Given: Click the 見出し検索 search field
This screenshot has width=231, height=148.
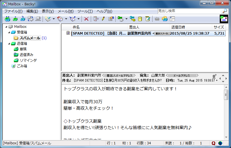Looking at the screenshot, I should tap(189, 11).
